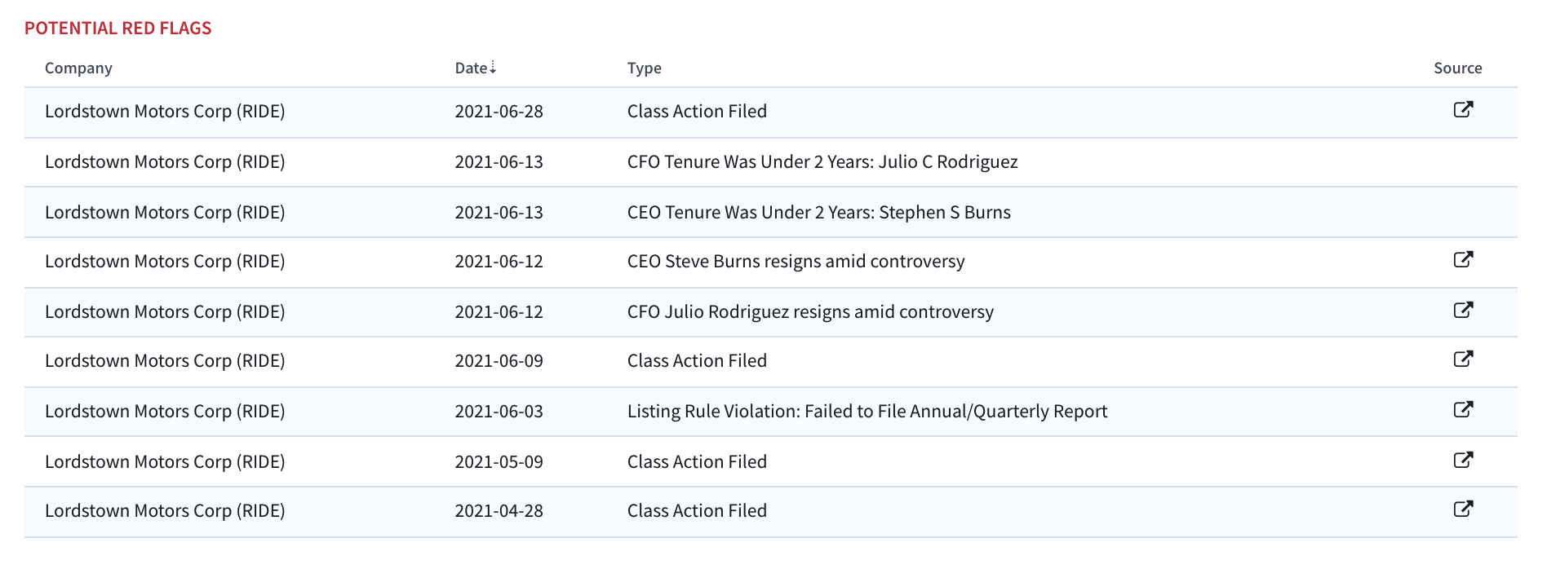The image size is (1547, 569).
Task: Open source link for 2021-06-28 Class Action
Action: click(x=1463, y=109)
